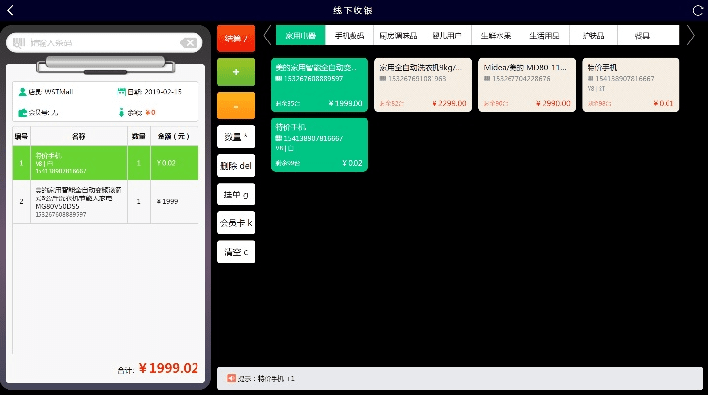Click the member card wallet icon

22,112
